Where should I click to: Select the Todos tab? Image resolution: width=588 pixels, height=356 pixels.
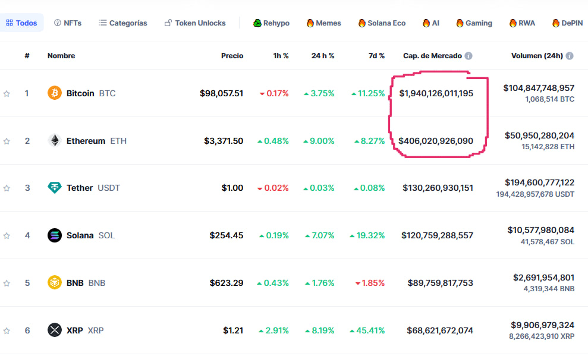[21, 23]
